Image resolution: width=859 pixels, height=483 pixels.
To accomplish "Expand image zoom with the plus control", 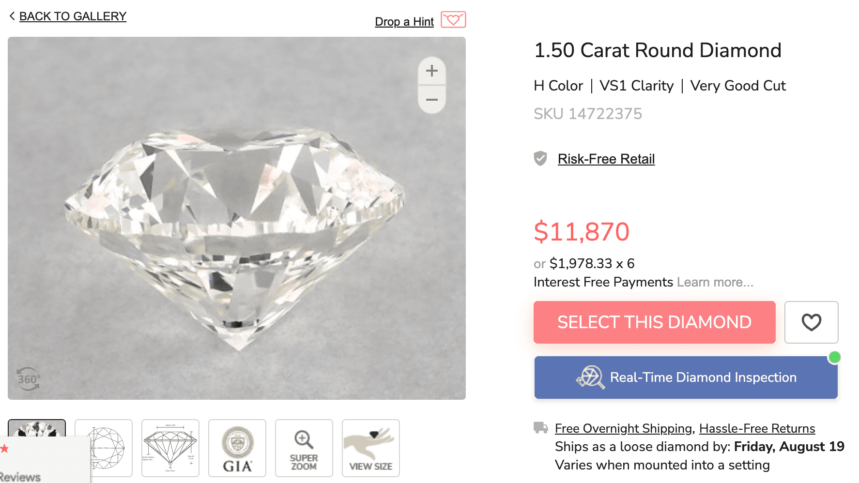I will [x=431, y=71].
